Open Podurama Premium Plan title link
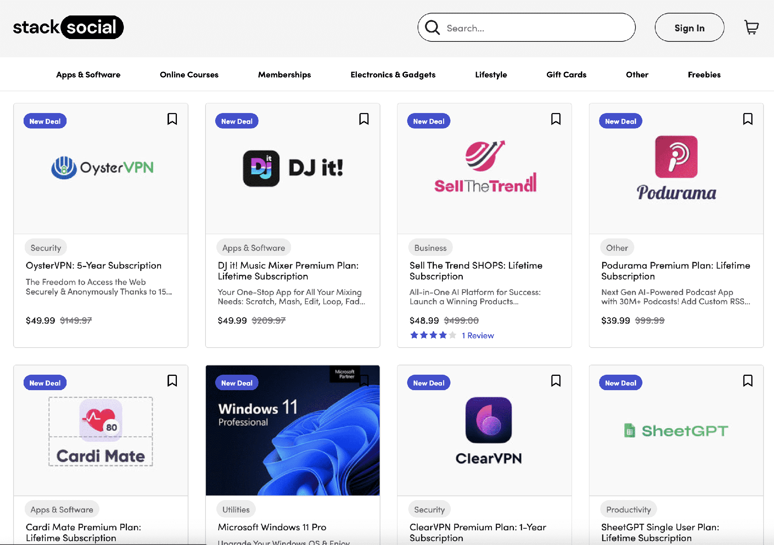This screenshot has height=545, width=774. 676,271
